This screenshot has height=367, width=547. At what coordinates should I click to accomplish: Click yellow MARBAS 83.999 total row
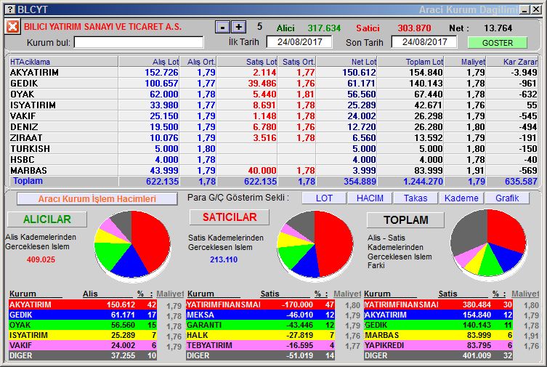(438, 335)
